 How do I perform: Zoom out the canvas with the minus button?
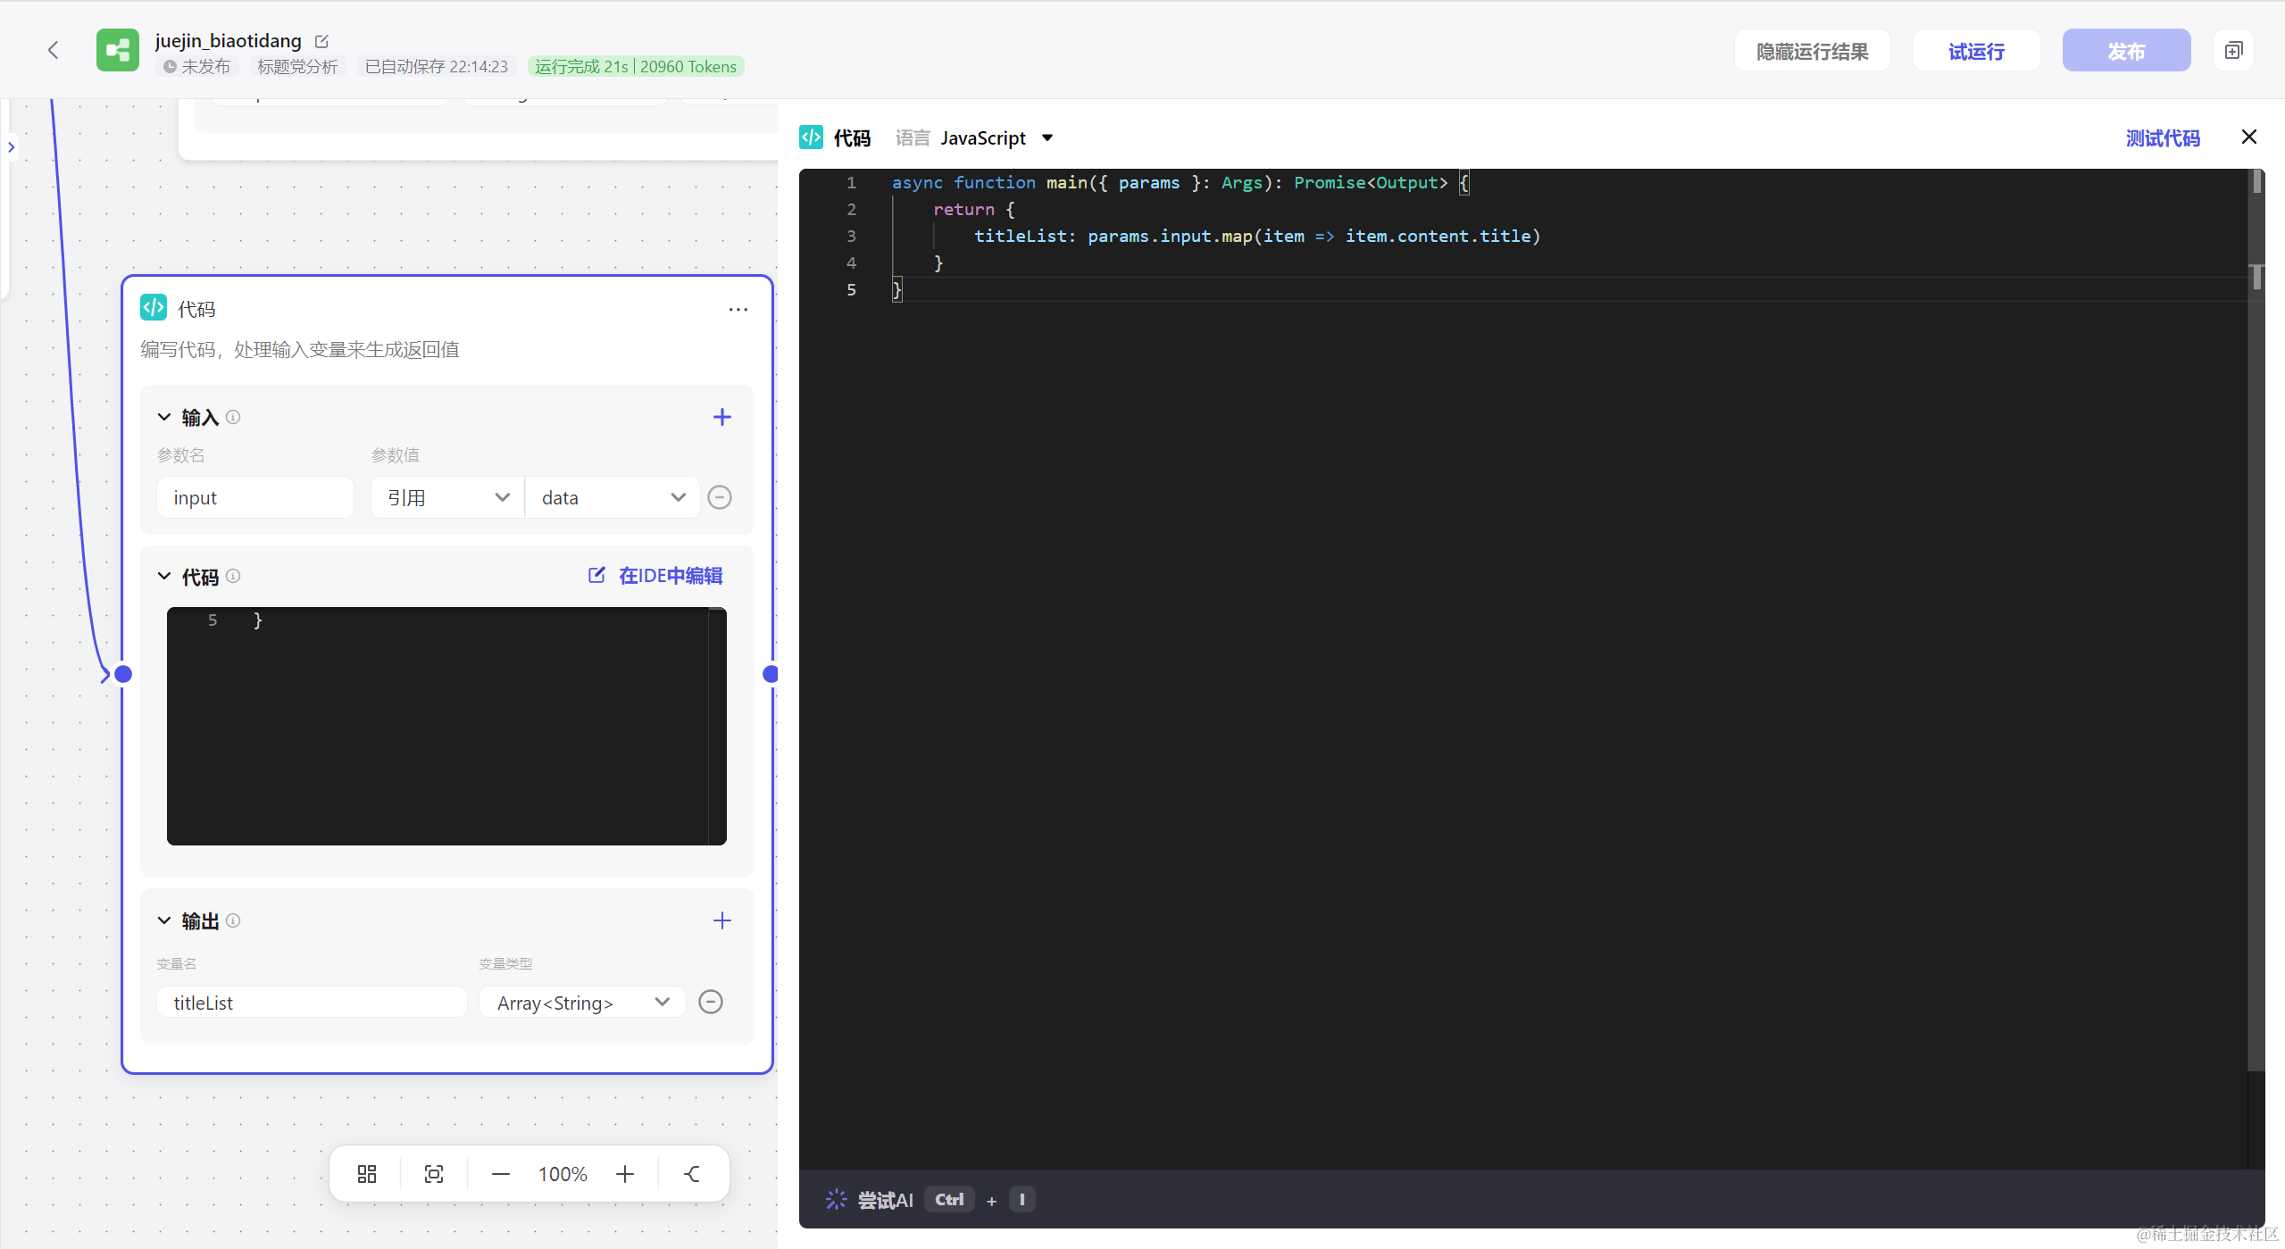[x=501, y=1174]
